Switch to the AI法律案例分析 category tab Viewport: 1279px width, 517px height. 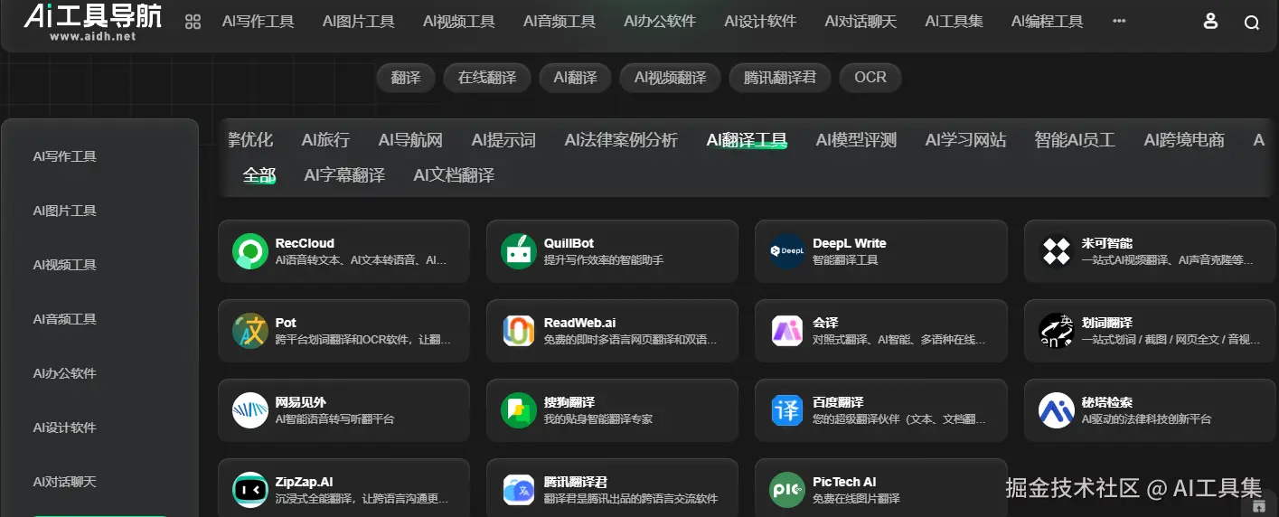[621, 140]
